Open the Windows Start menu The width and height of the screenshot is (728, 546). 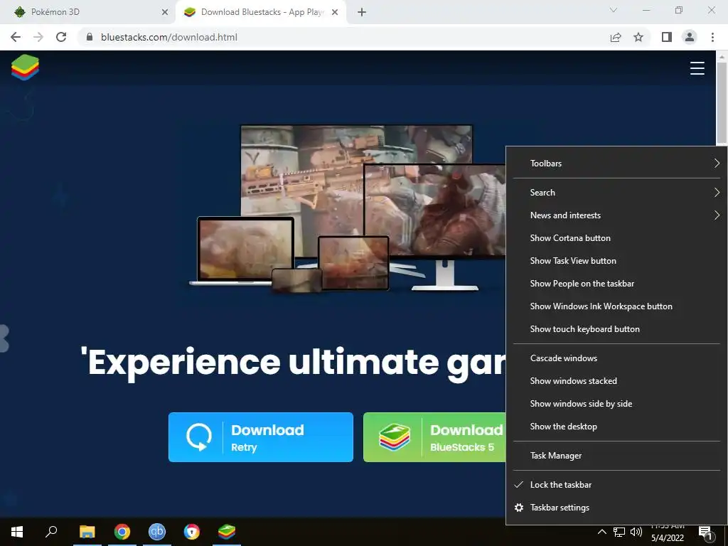[17, 532]
